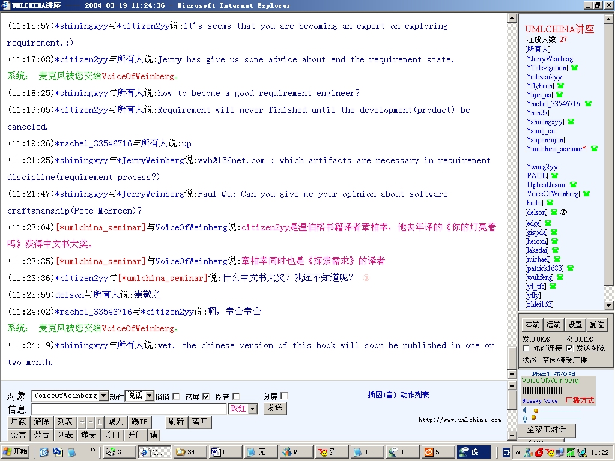
Task: Click the 递麦 pass microphone button
Action: pos(89,435)
